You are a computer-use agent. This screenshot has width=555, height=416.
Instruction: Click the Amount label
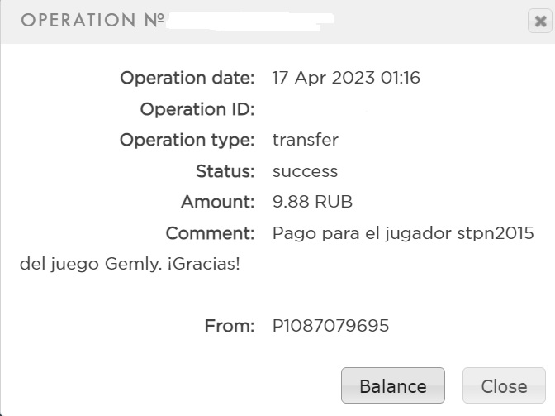pyautogui.click(x=217, y=202)
